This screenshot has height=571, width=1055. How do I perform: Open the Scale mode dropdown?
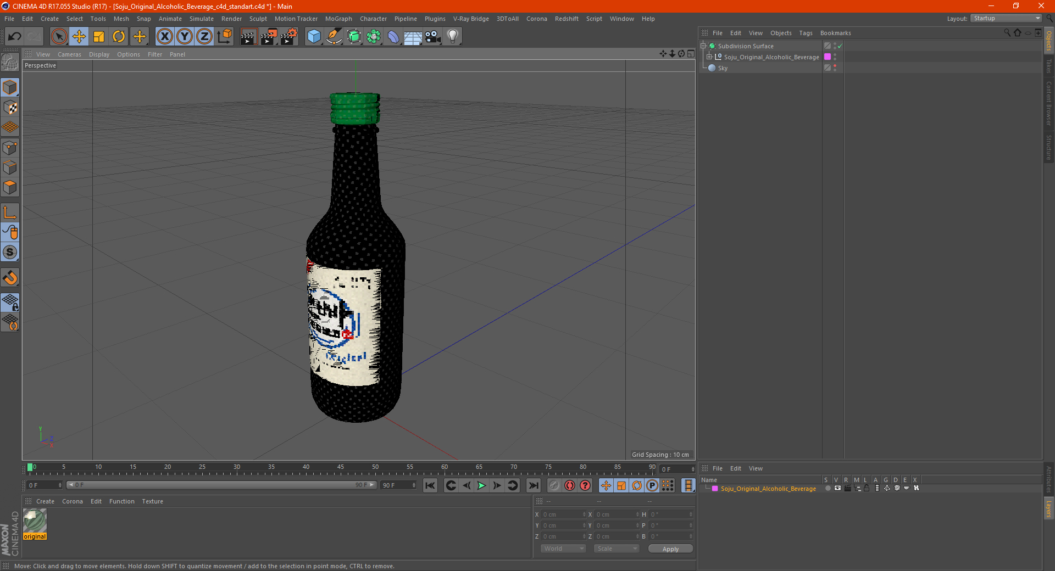(617, 548)
